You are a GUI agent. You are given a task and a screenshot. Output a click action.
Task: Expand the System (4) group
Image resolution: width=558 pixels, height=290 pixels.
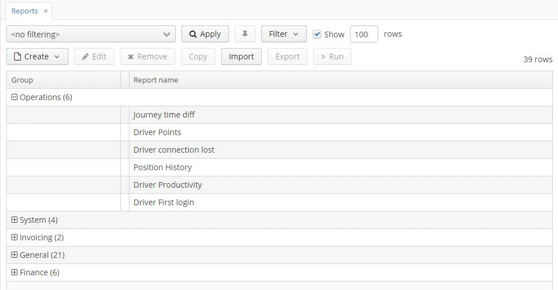14,220
